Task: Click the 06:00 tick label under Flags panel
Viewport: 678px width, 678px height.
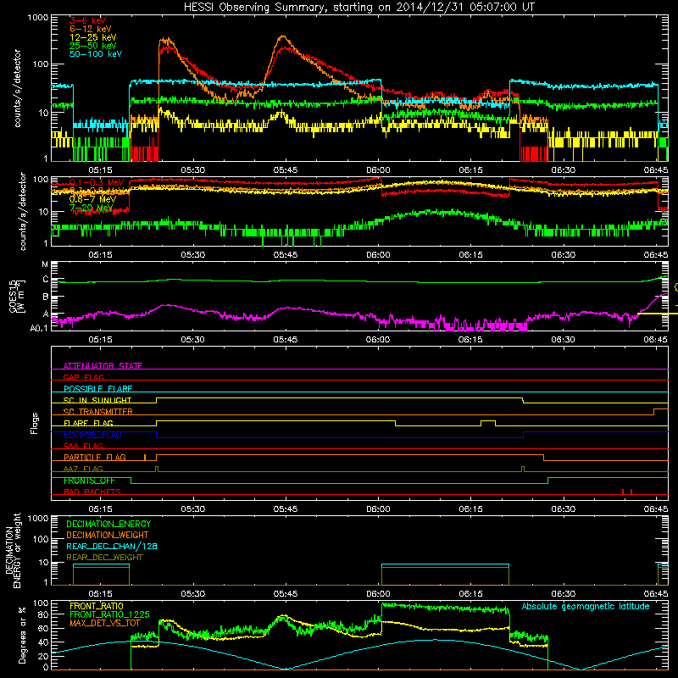Action: (378, 509)
